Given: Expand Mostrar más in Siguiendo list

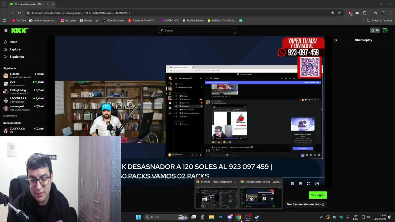Looking at the screenshot, I should coord(10,116).
